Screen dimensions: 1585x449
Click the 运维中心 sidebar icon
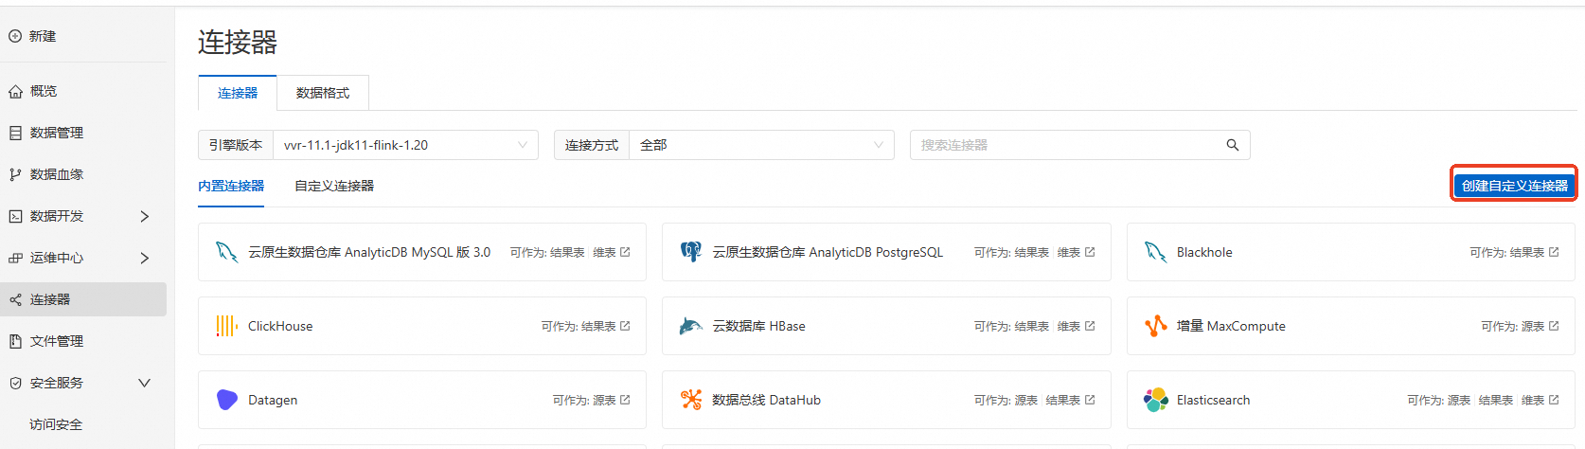[x=15, y=258]
